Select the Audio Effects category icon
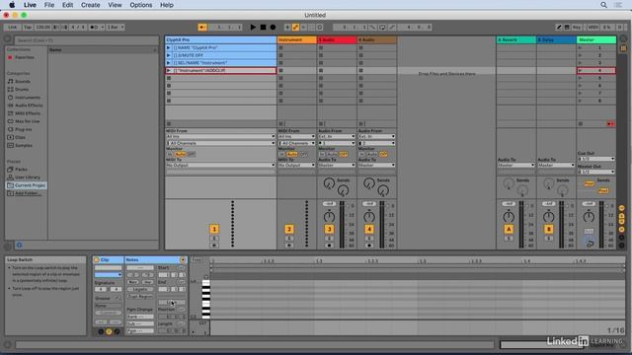 click(x=11, y=106)
